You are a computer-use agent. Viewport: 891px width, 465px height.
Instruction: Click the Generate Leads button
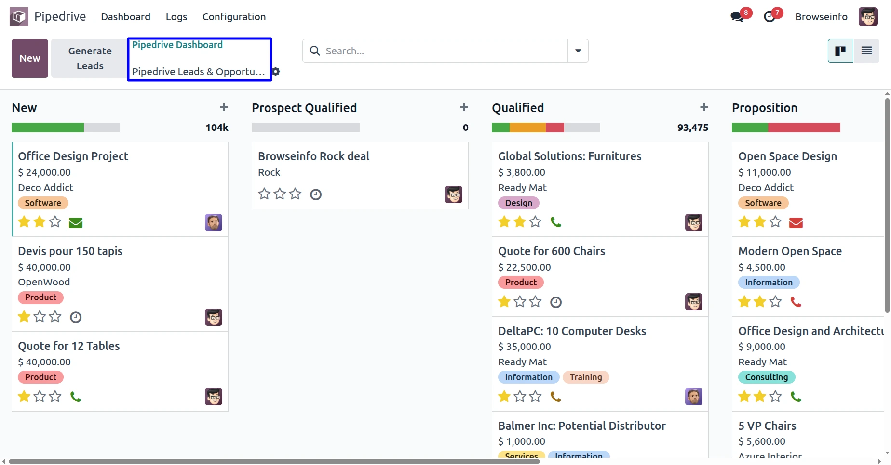[90, 58]
